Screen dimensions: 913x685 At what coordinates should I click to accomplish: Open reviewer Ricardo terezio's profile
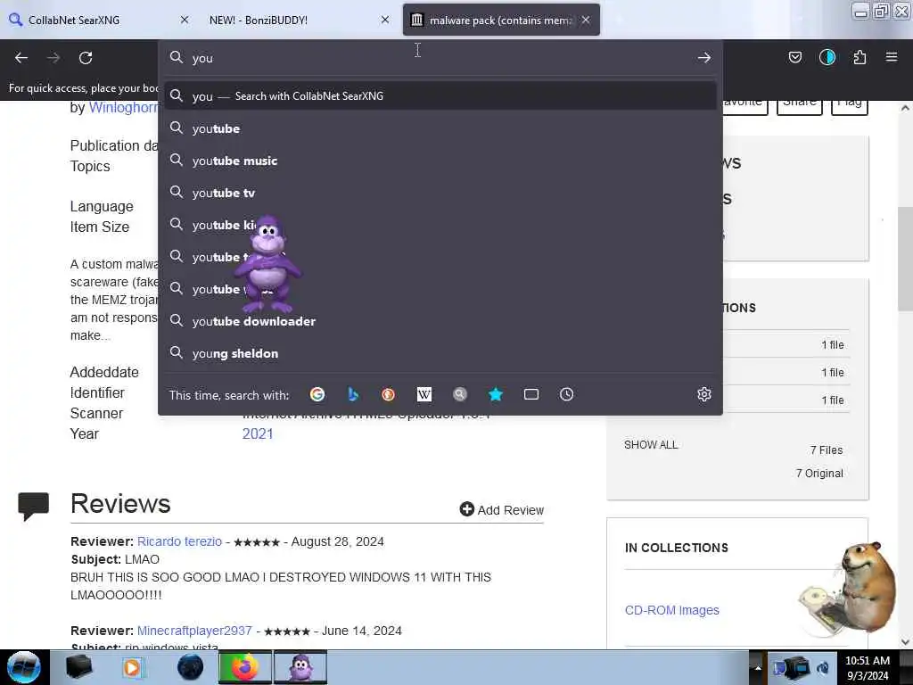(x=179, y=541)
